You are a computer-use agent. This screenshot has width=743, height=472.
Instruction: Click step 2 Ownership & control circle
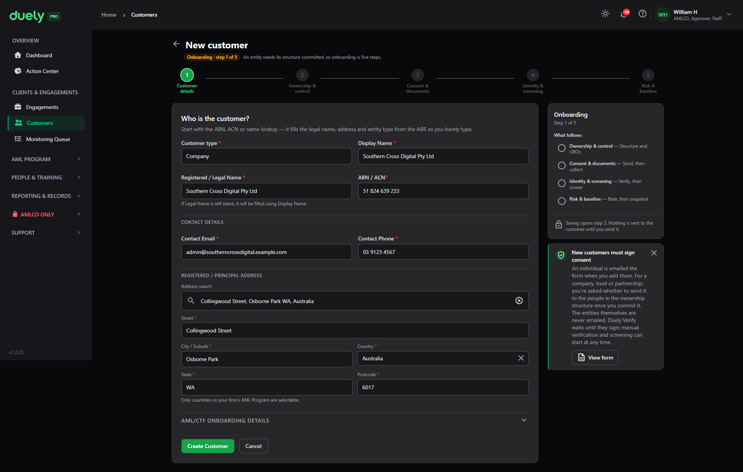click(302, 75)
